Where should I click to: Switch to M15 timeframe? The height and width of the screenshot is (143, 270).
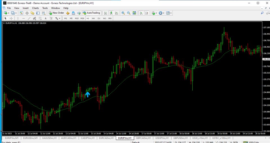pos(76,18)
